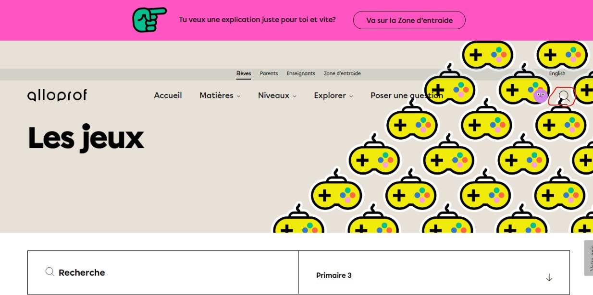Screen dimensions: 593x295
Task: Click the green pointing hand icon
Action: (x=148, y=20)
